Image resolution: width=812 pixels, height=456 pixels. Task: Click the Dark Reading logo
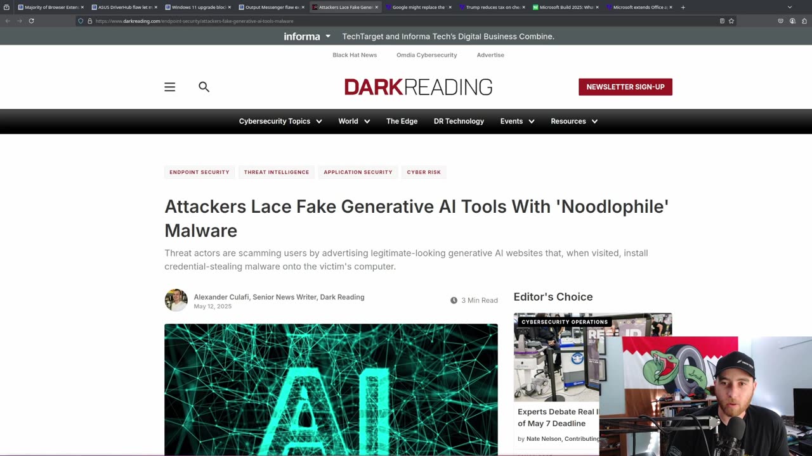coord(418,87)
